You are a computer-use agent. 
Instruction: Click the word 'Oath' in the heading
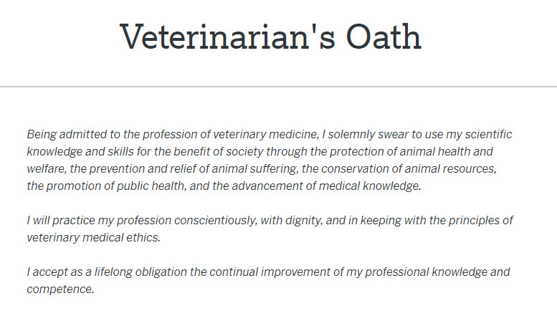tap(384, 37)
